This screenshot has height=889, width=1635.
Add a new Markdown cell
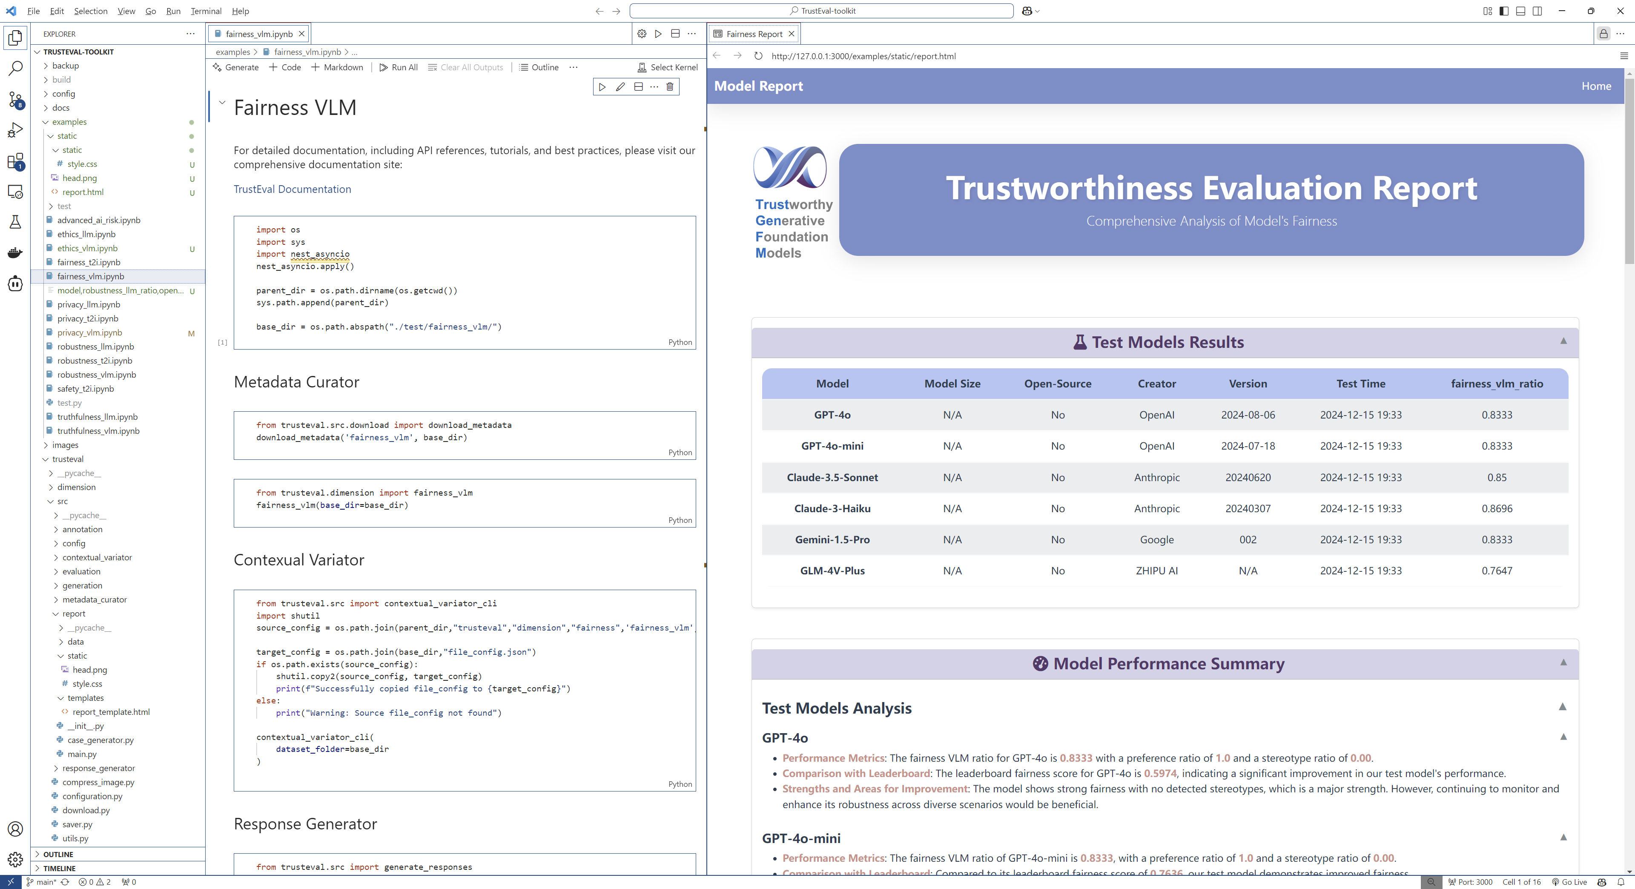pyautogui.click(x=337, y=67)
